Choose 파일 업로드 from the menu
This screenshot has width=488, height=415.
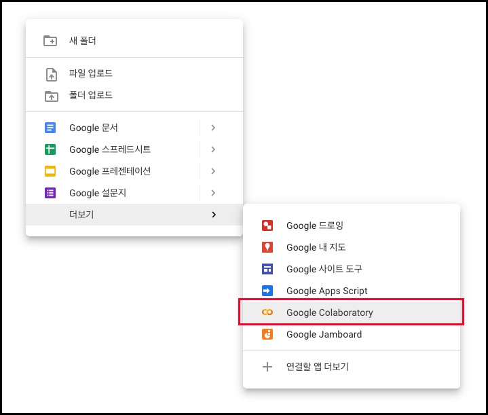(134, 74)
